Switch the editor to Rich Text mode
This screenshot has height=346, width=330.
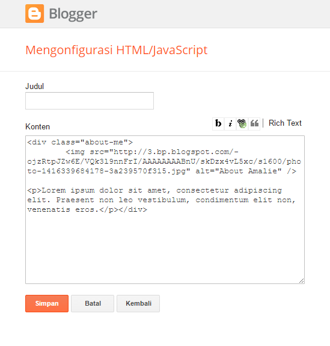(285, 123)
